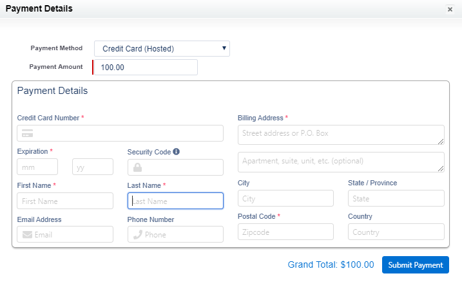Click the expiration year field
This screenshot has height=287, width=462.
92,167
